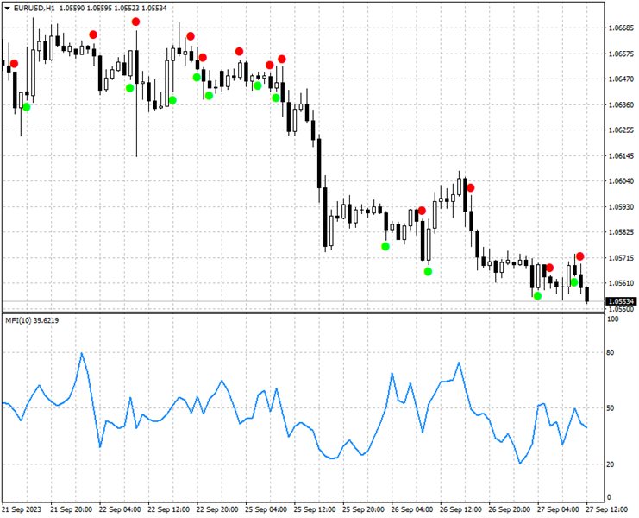This screenshot has height=518, width=639.
Task: Click the 26 Sep 04:00 time label
Action: tap(412, 510)
